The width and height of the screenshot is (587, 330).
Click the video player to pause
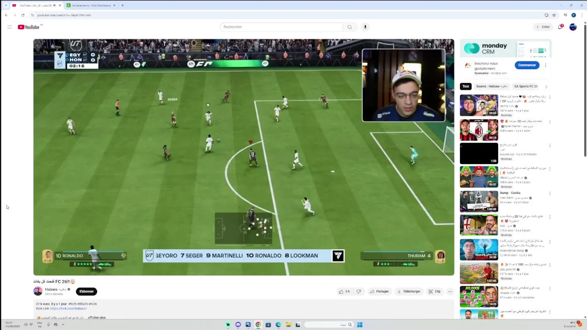(x=244, y=157)
